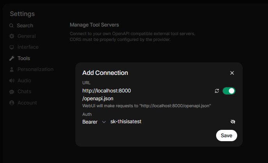Click the Personalization person icon

click(12, 69)
